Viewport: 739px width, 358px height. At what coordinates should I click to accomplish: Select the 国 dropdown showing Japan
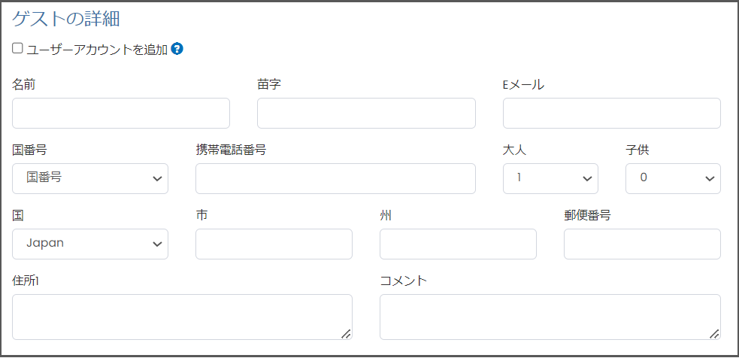[x=90, y=244]
